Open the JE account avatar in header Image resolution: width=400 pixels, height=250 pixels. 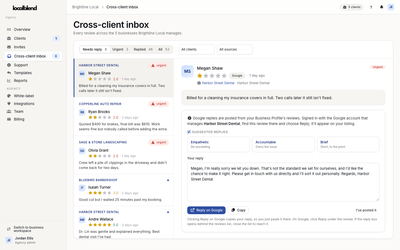[x=391, y=7]
